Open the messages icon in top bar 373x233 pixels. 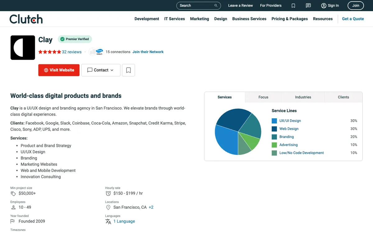[308, 6]
